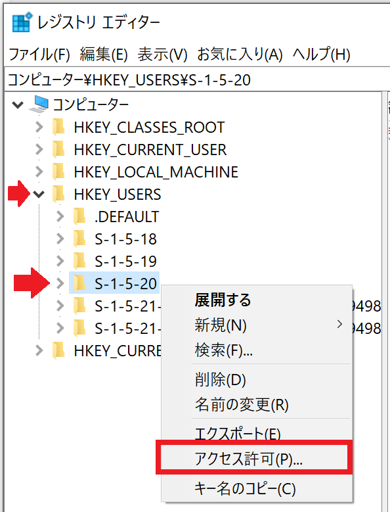Select the S-1-5-18 key

pyautogui.click(x=125, y=239)
